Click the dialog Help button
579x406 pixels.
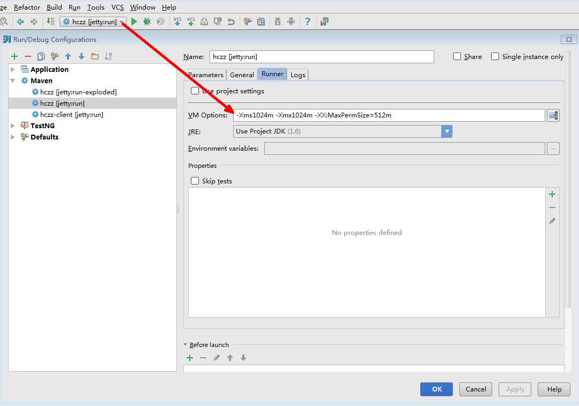click(554, 389)
